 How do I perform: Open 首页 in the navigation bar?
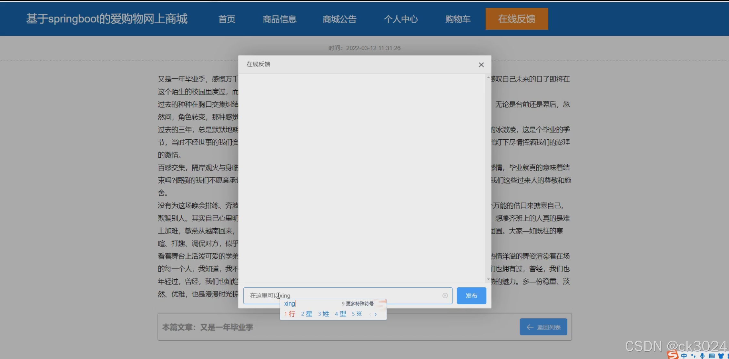227,19
